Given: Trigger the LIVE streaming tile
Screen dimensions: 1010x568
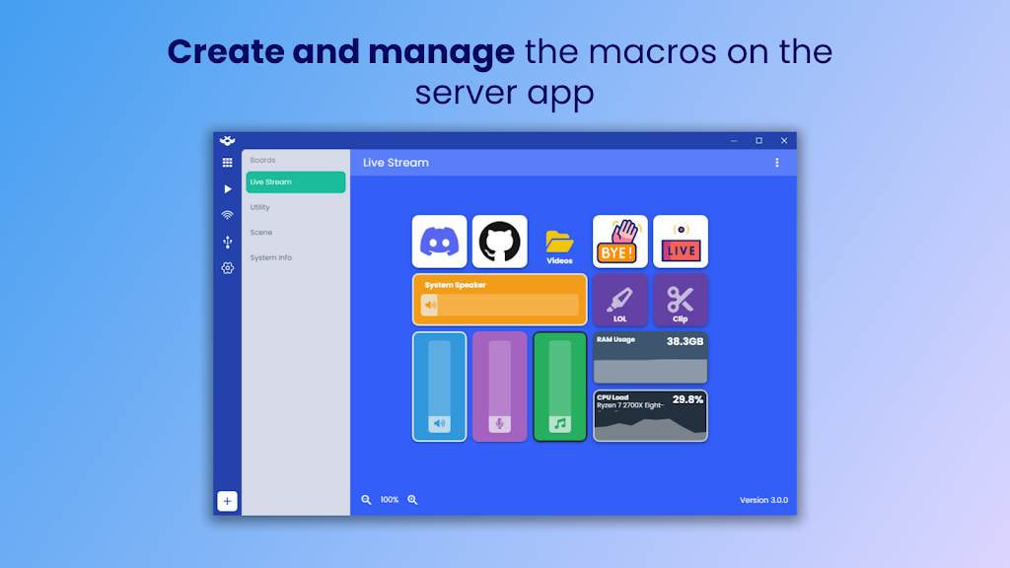Looking at the screenshot, I should pos(681,242).
